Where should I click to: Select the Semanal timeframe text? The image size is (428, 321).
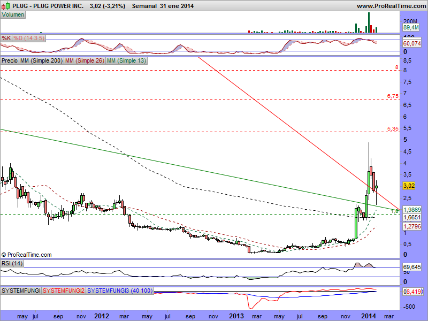coord(144,6)
